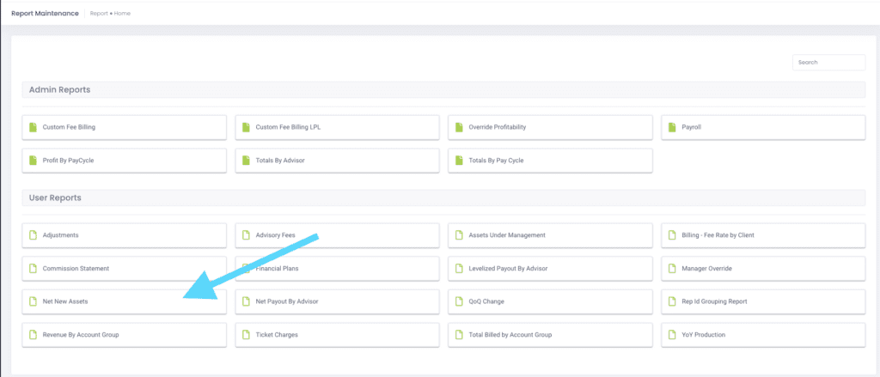Click the Search input field
This screenshot has height=377, width=880.
(828, 63)
